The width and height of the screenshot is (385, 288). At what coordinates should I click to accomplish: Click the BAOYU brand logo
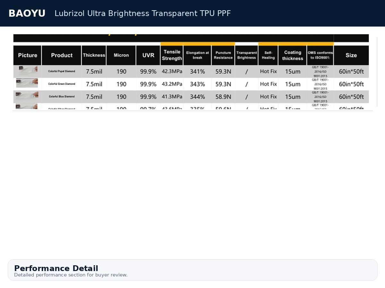[27, 13]
